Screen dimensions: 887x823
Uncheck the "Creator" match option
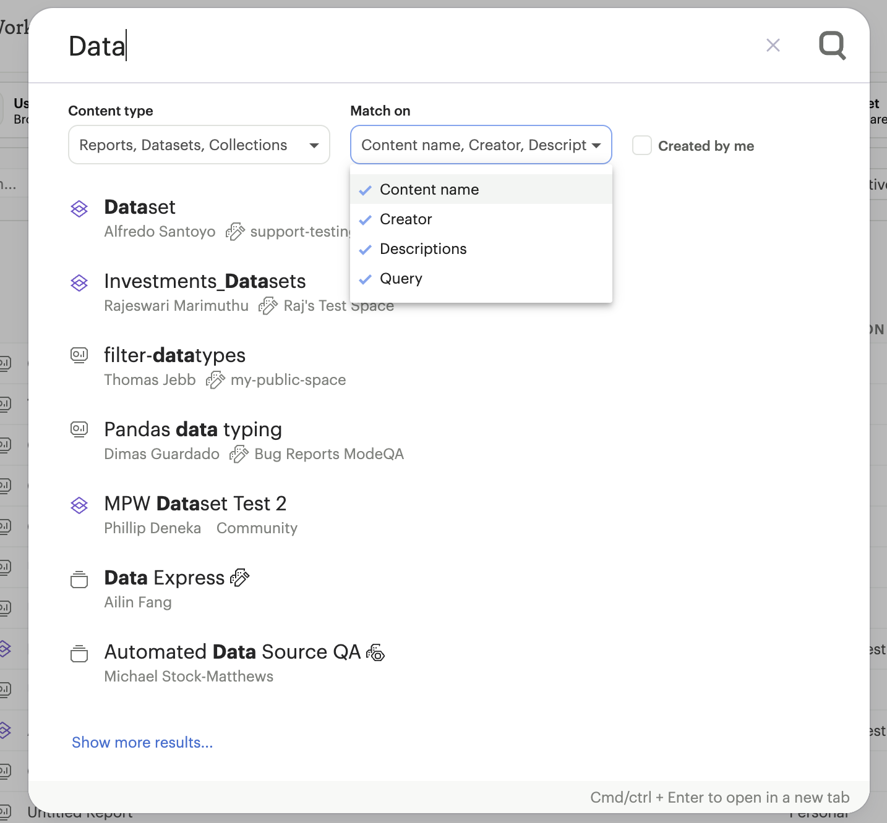pos(406,219)
